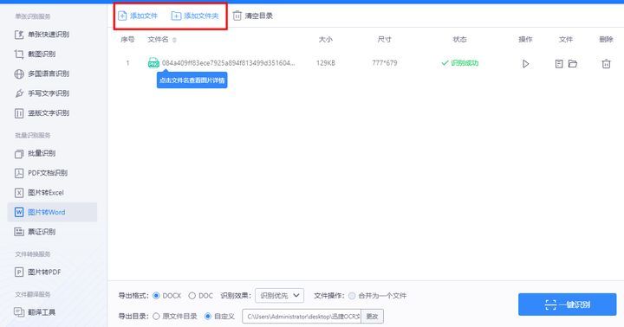Open the result document icon in row 1
Image resolution: width=624 pixels, height=327 pixels.
[x=559, y=63]
